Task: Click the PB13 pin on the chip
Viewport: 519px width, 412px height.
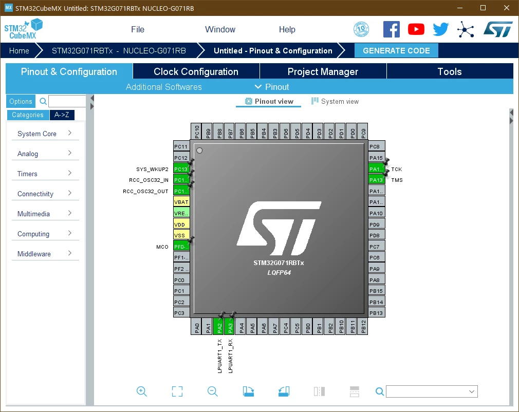Action: click(x=376, y=313)
